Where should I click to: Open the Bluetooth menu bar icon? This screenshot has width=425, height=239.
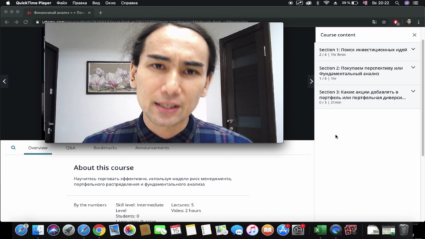click(317, 3)
